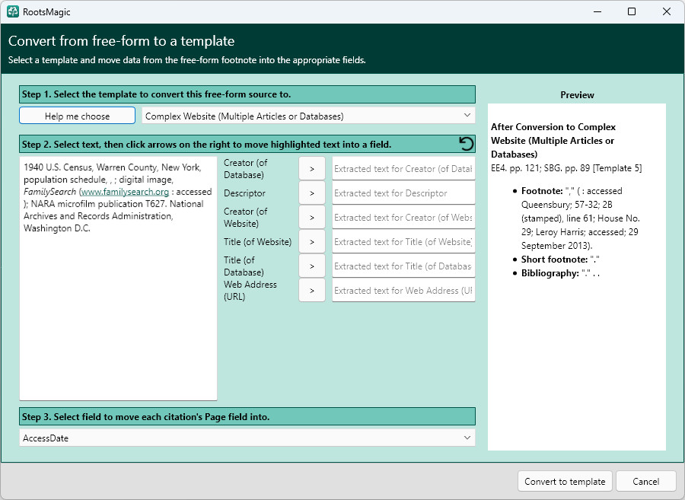Click 'Title (of Website)' label
The height and width of the screenshot is (500, 685).
point(257,242)
